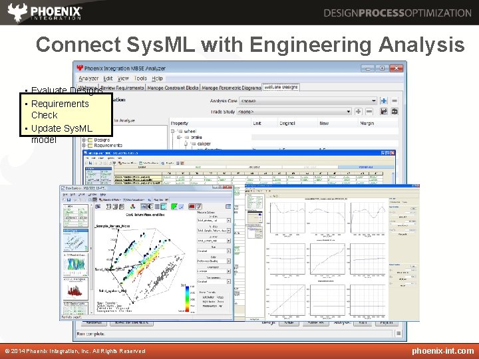Open the View menu in MBSE Analyzer
The image size is (479, 359).
coord(123,78)
